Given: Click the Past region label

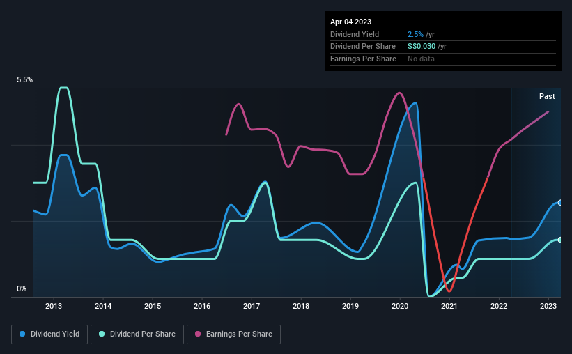Looking at the screenshot, I should [x=547, y=96].
